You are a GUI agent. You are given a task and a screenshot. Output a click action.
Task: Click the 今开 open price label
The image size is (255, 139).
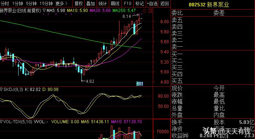219,88
